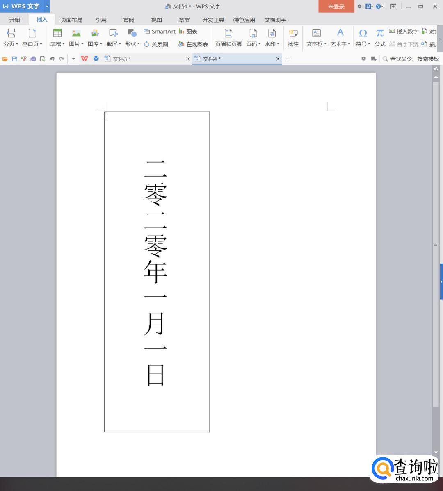
Task: Switch to the 页面布局 ribbon tab
Action: (71, 20)
